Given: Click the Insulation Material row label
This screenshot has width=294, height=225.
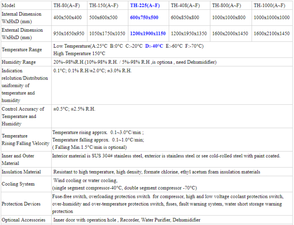Looking at the screenshot, I should click(21, 172).
